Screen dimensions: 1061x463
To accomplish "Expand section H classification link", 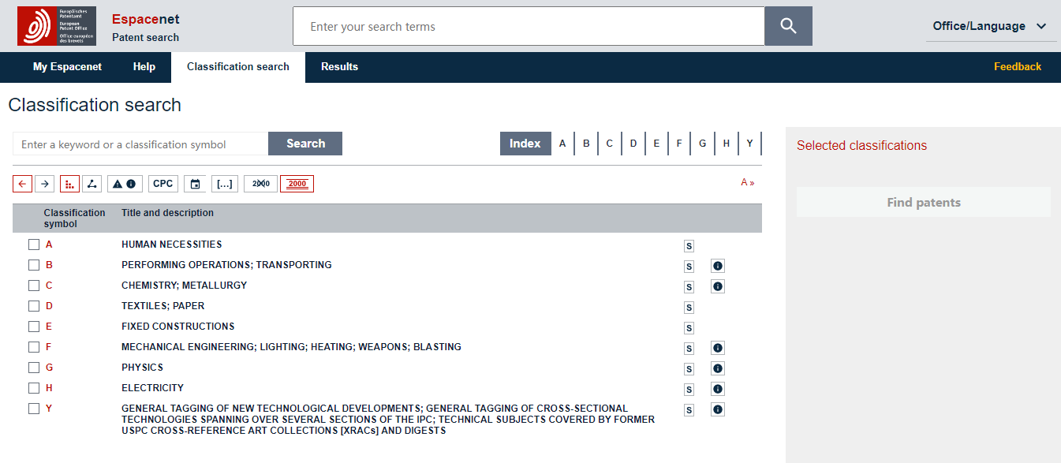I will [x=49, y=388].
